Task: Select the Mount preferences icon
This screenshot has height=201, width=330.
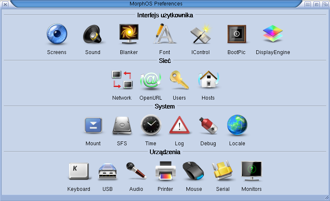Action: tap(93, 125)
